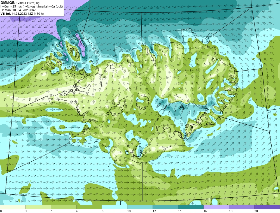Viewport: 280px width, 213px height.
Task: Click the 14–16 m/s dark teal legend swatch
Action: pyautogui.click(x=191, y=207)
